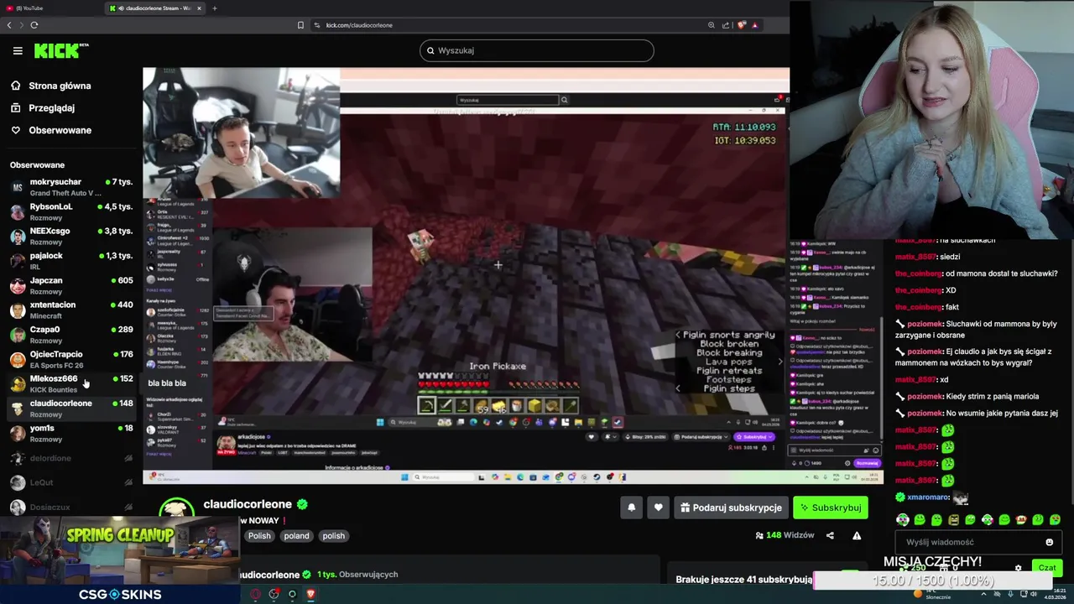Open the chat emoji picker
Image resolution: width=1074 pixels, height=604 pixels.
point(1049,542)
